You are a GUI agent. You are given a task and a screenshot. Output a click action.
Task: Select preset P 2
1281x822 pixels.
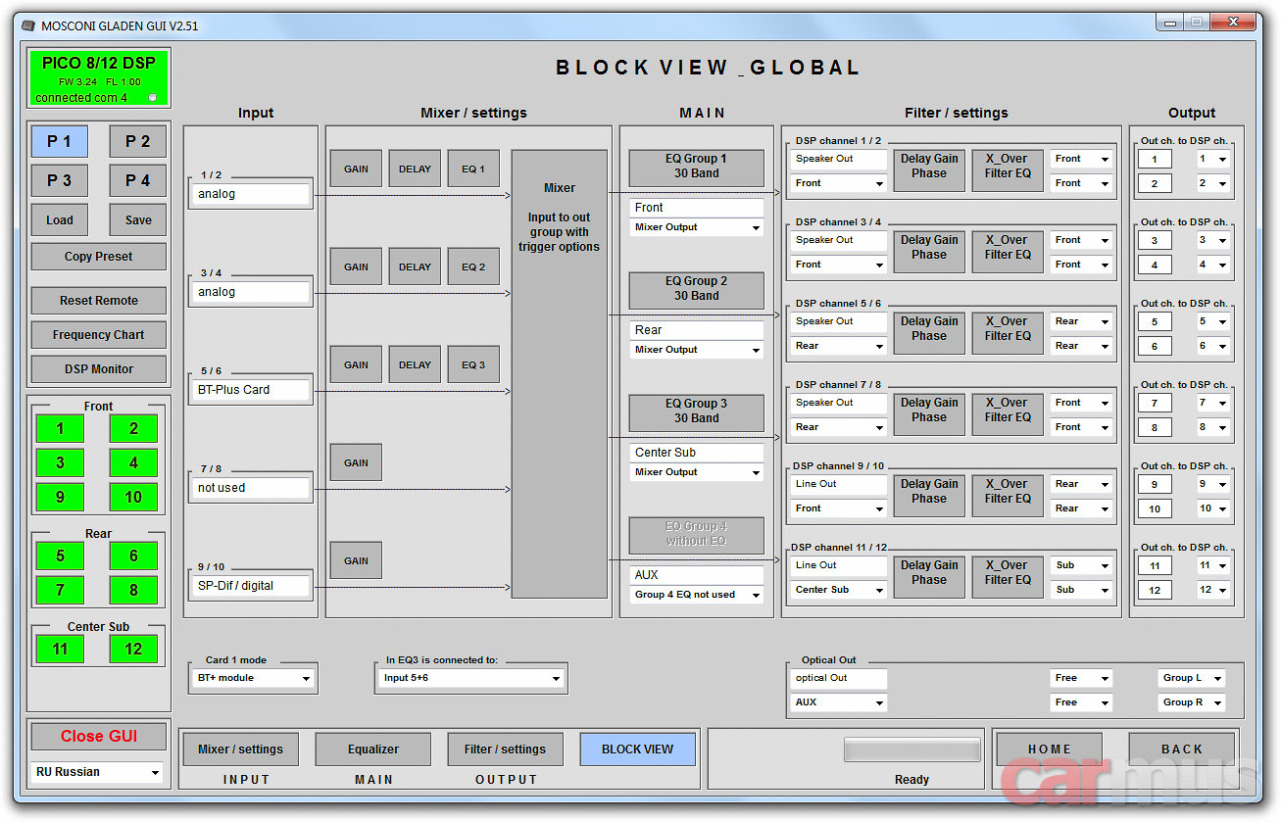pos(137,141)
